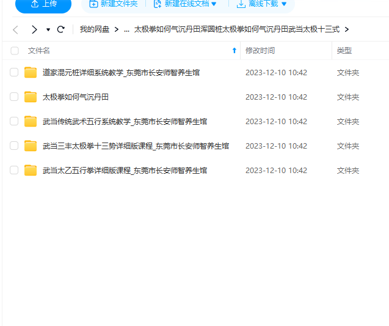
Task: Click 文件夹 type in 武当太乙五行拳 row
Action: click(x=348, y=171)
